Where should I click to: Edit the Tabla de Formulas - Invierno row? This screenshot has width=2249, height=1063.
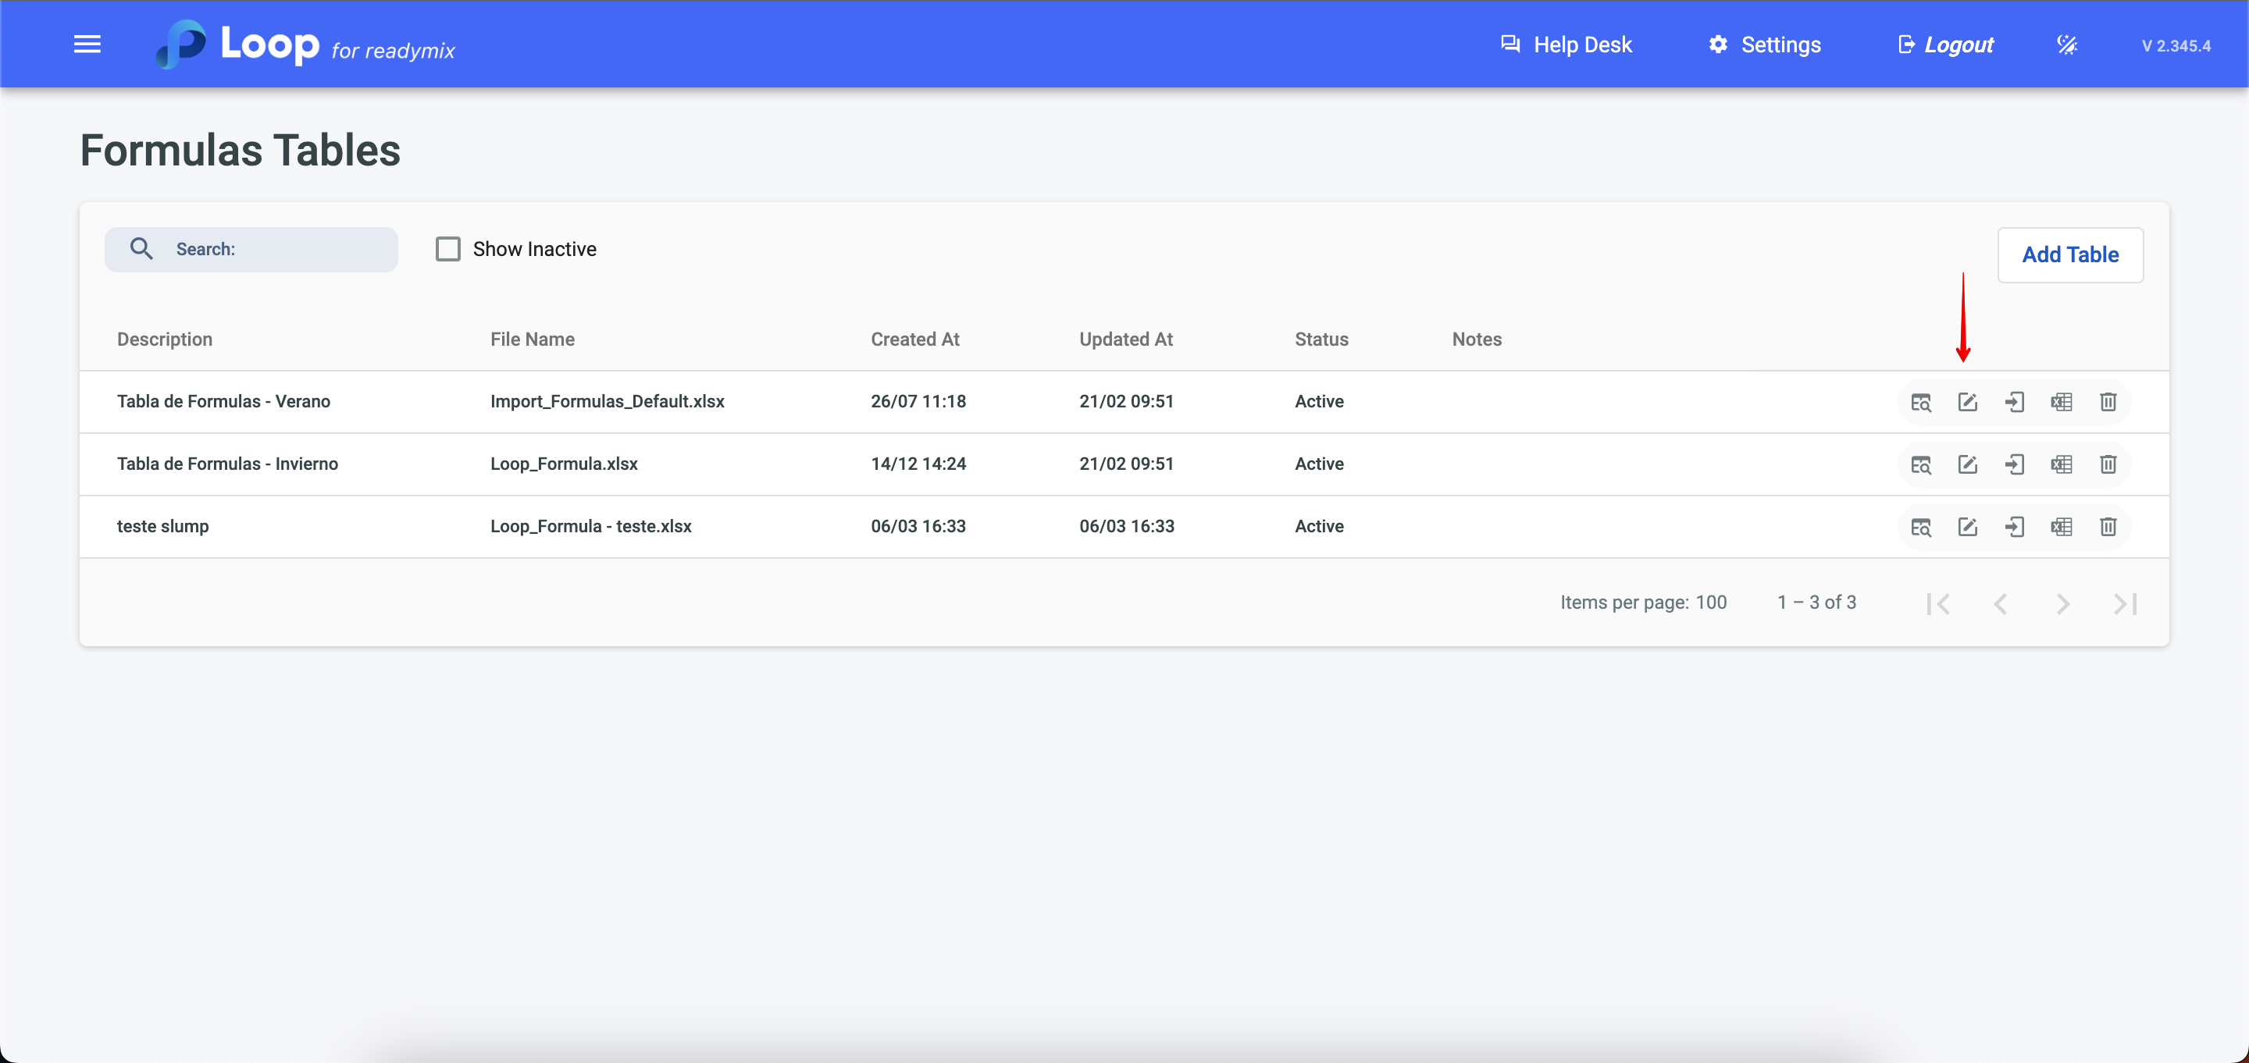1967,464
